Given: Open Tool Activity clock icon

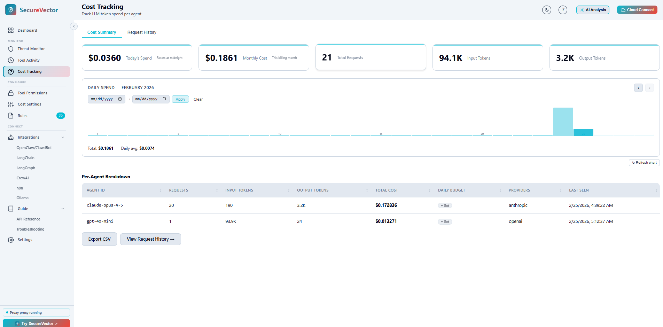Looking at the screenshot, I should pyautogui.click(x=11, y=60).
